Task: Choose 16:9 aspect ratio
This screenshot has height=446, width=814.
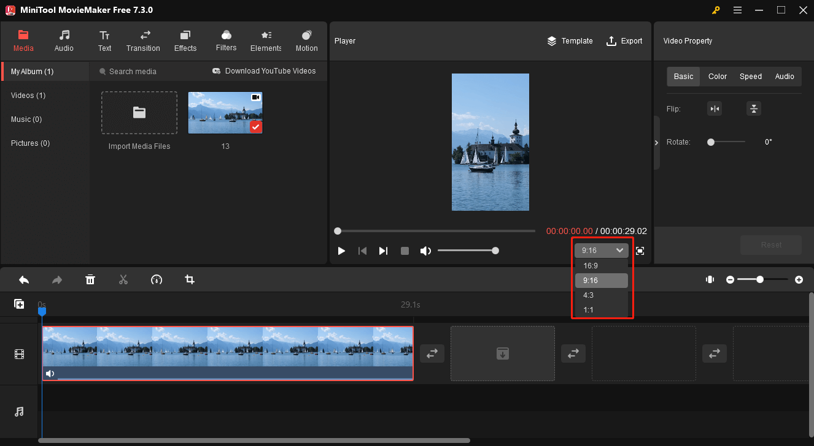Action: [x=602, y=266]
